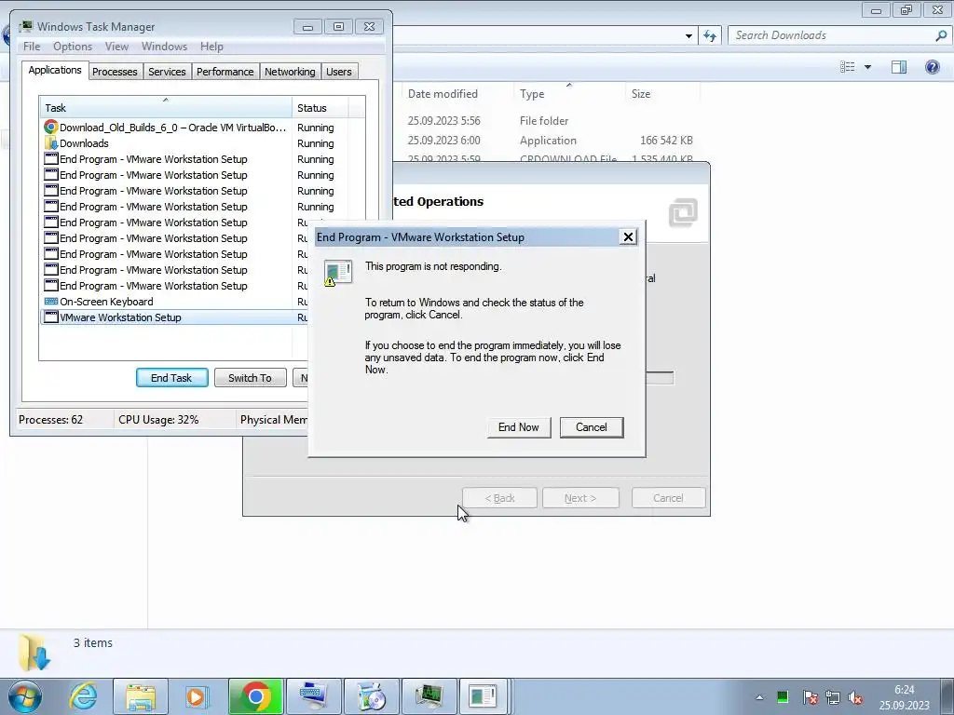This screenshot has height=715, width=954.
Task: Show hidden tray icons arrow
Action: click(x=759, y=697)
